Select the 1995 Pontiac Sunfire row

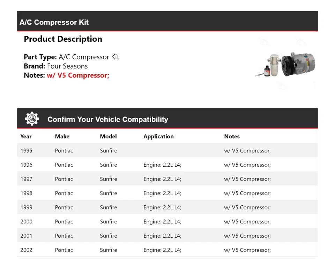point(167,151)
